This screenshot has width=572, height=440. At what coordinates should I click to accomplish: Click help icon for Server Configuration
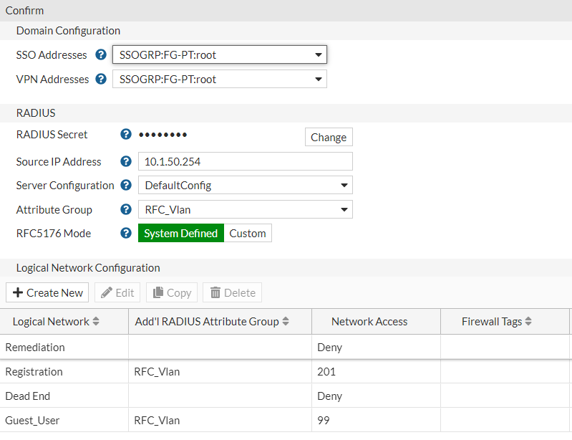[x=126, y=185]
